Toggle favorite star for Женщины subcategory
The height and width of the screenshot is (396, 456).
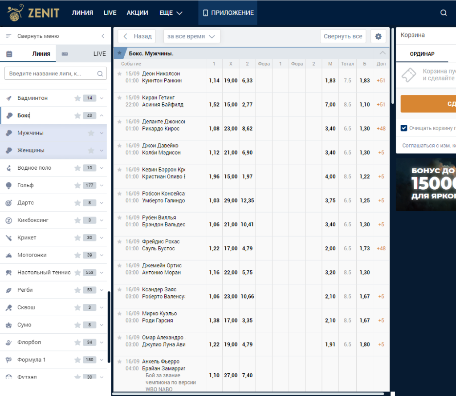coord(91,151)
